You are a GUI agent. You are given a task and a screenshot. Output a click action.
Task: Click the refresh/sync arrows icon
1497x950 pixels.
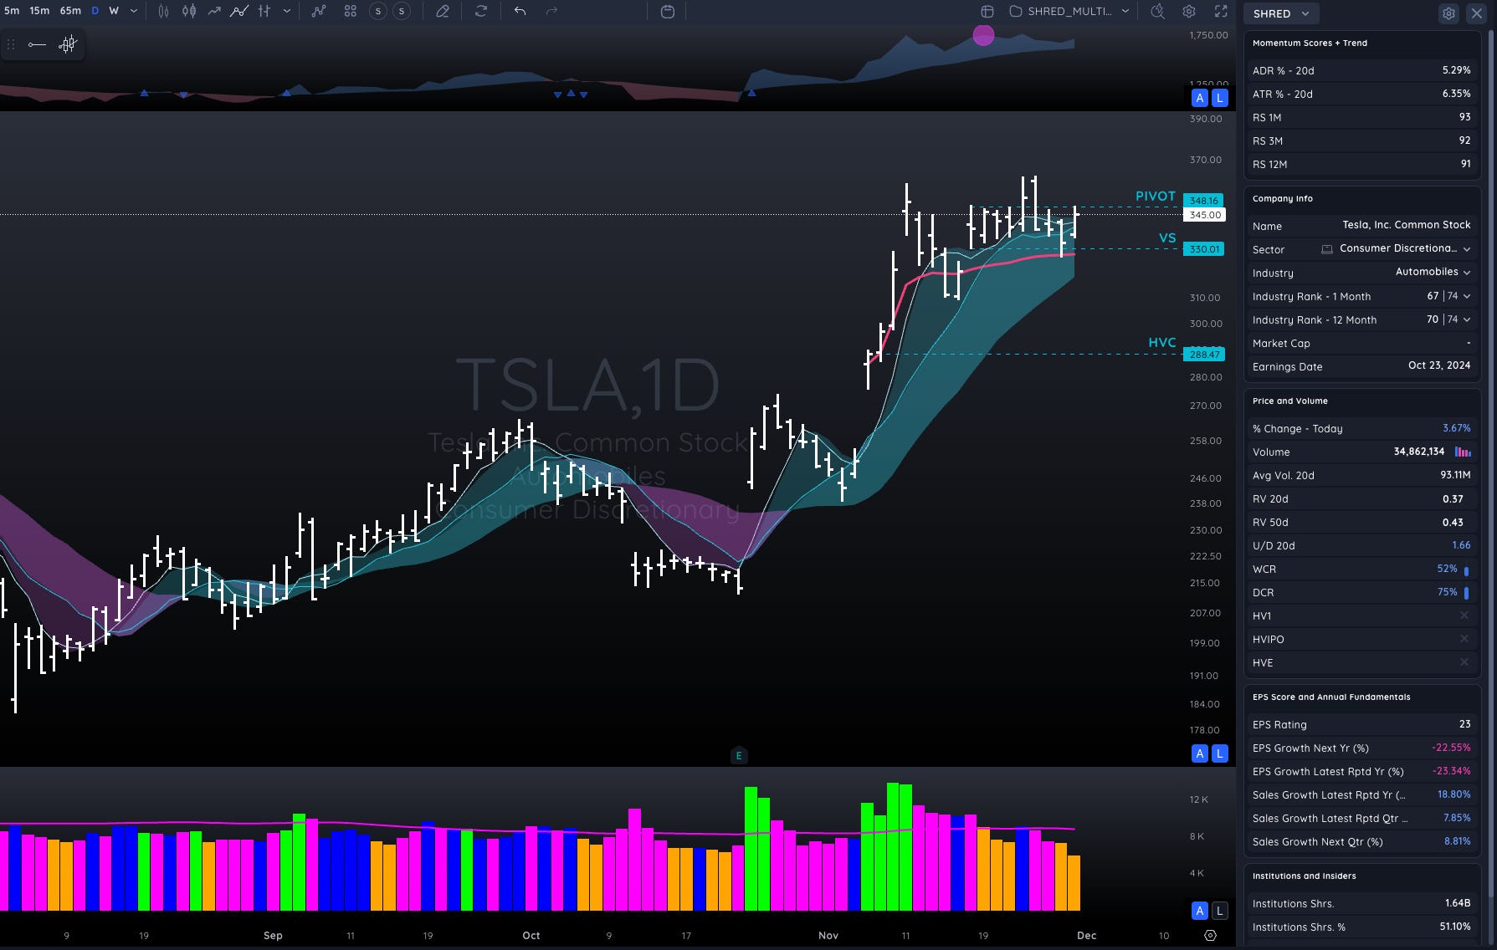481,12
